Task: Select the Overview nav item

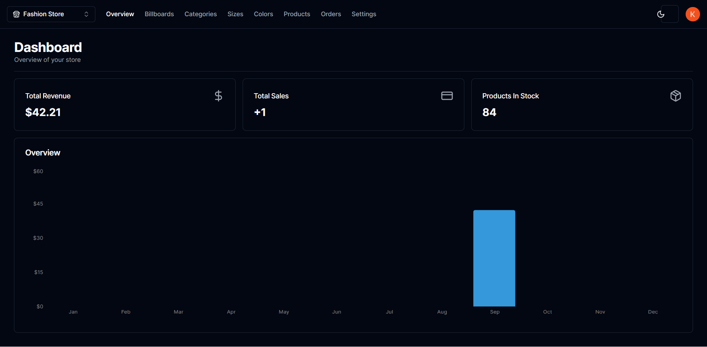Action: click(120, 14)
